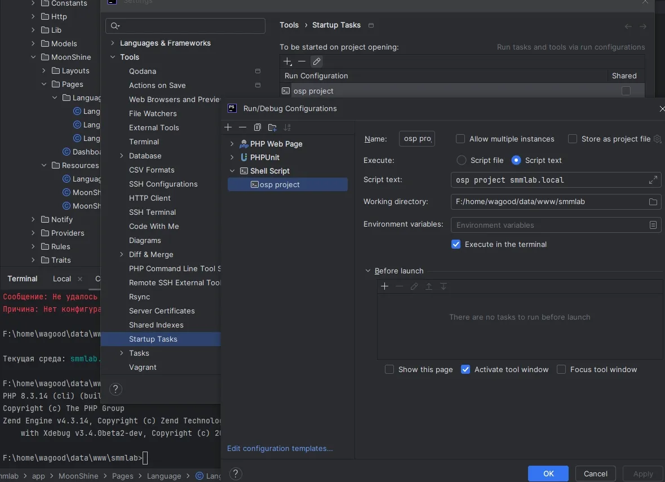Remove startup task in Settings
665x482 pixels.
(302, 61)
